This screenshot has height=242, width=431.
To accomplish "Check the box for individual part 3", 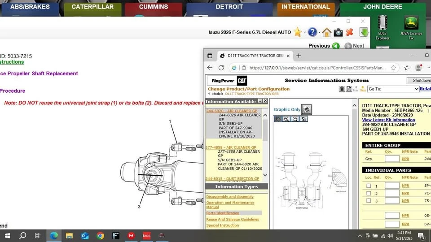I will tap(369, 201).
